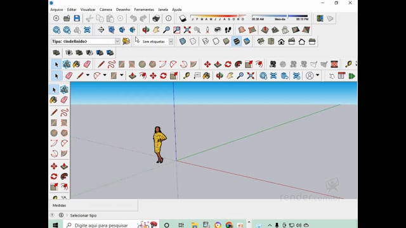Choose the Move tool in left toolbar
Viewport: 406px width, 228px height.
point(54,166)
